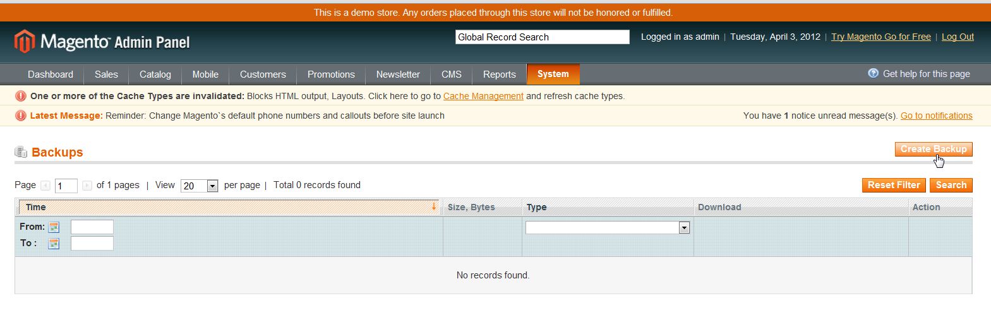Follow the Go to notifications link
Image resolution: width=991 pixels, height=315 pixels.
[937, 116]
